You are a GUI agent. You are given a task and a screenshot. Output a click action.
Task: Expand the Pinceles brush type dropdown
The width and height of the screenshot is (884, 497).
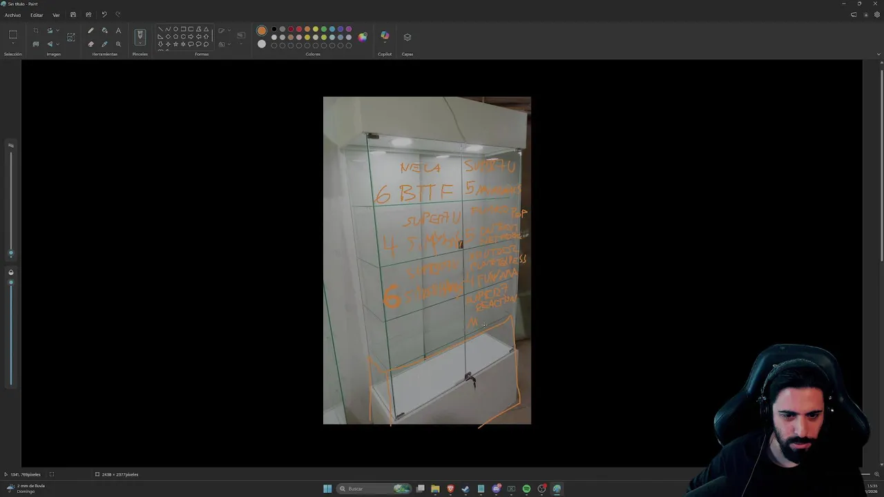(140, 43)
